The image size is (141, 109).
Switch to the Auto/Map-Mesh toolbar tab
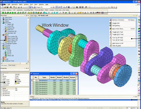pos(29,10)
